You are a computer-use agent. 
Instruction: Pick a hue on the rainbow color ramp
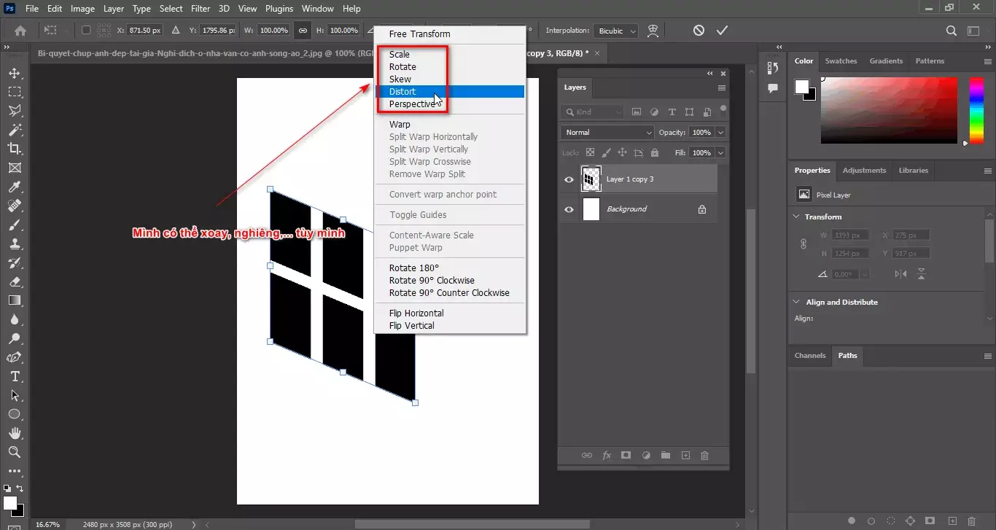(x=976, y=109)
